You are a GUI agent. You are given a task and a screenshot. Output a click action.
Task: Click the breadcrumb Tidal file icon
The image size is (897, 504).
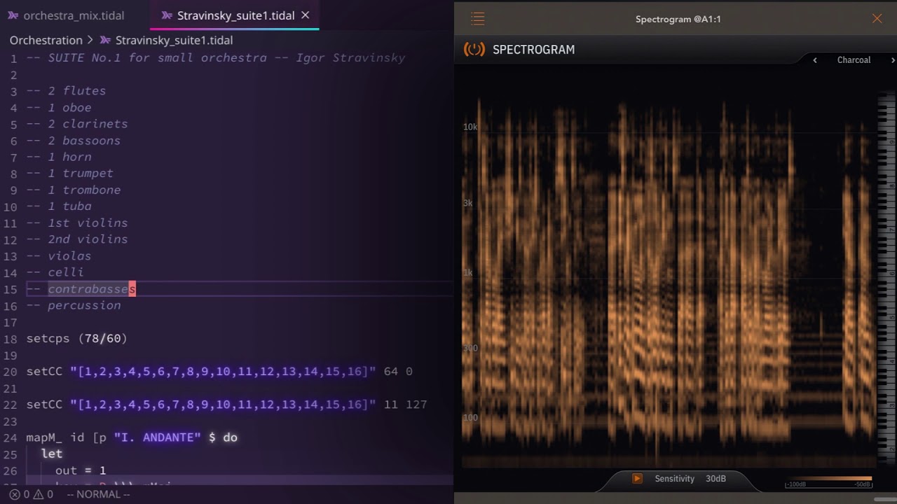point(106,41)
